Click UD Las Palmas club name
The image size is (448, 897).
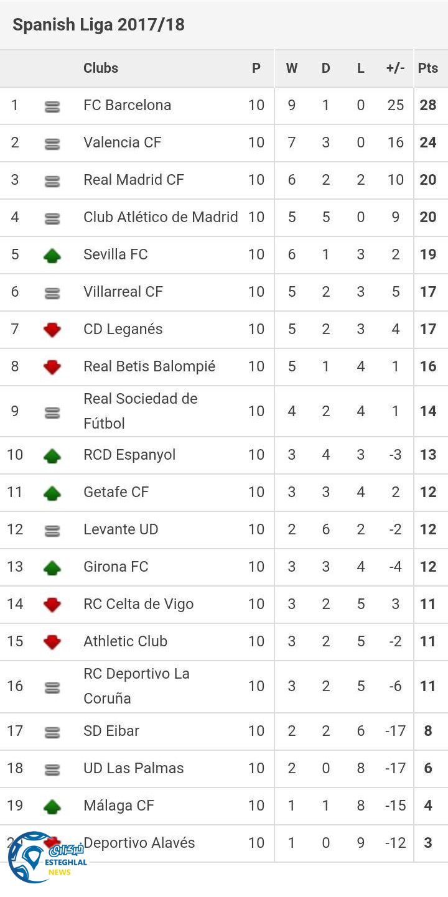(133, 768)
